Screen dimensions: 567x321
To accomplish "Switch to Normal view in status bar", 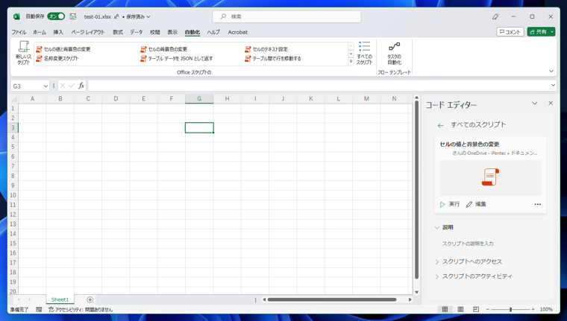I will coord(445,309).
